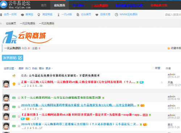Click the heart icon beside 担保交易
The width and height of the screenshot is (181, 133).
coord(97,15)
